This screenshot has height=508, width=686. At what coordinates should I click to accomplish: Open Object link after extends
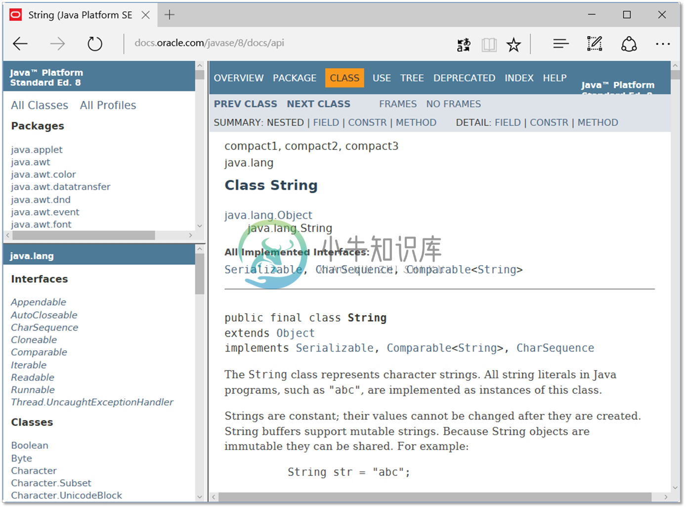pos(295,333)
